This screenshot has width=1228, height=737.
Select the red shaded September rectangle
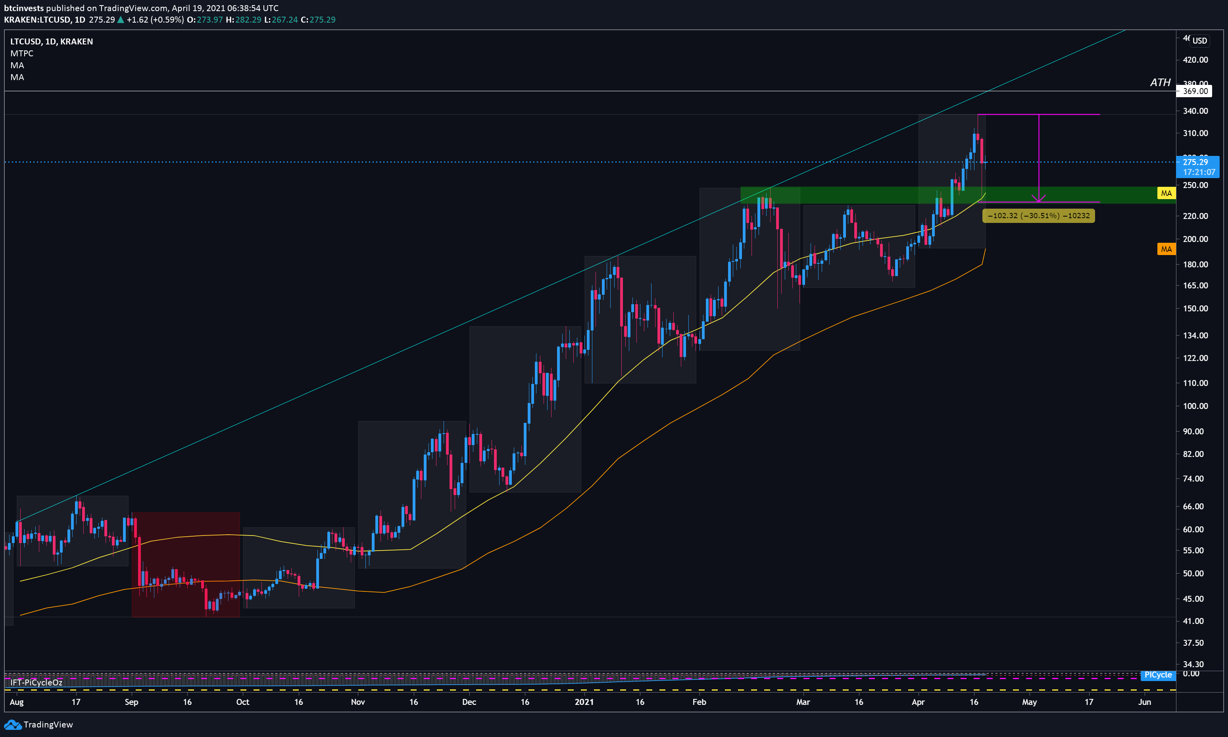click(186, 565)
